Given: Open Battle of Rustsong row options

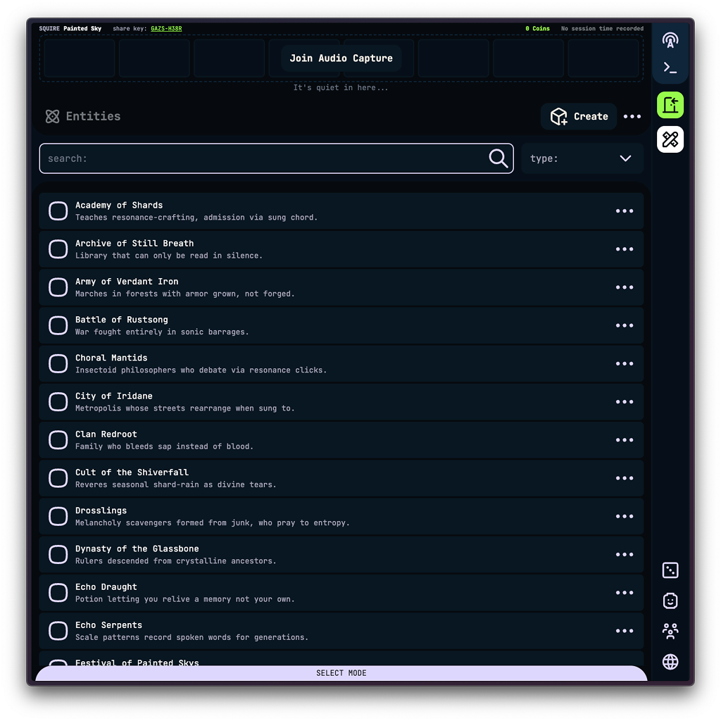Looking at the screenshot, I should point(624,326).
